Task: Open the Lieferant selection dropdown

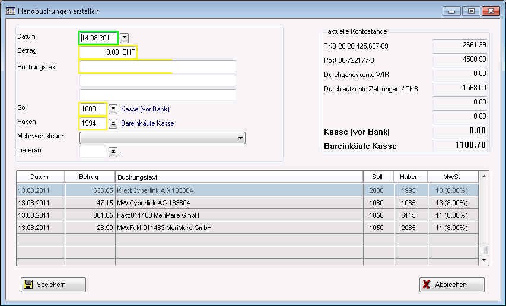Action: (x=113, y=152)
